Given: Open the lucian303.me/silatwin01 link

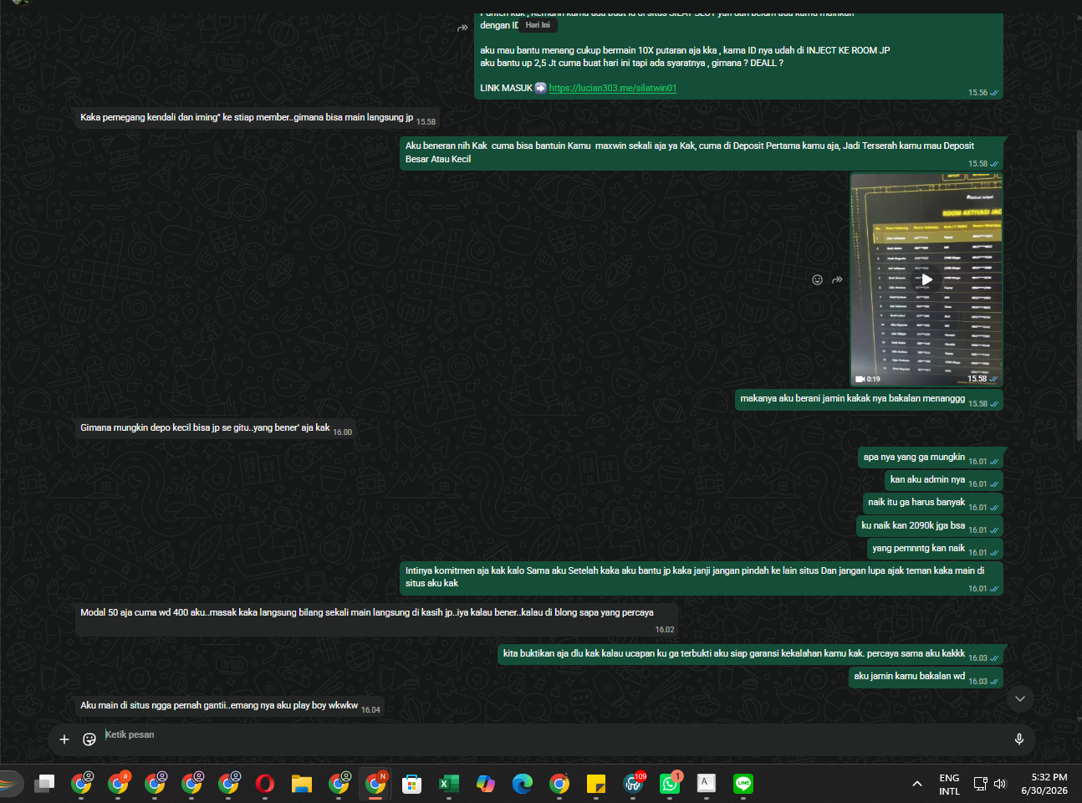Looking at the screenshot, I should pyautogui.click(x=613, y=88).
